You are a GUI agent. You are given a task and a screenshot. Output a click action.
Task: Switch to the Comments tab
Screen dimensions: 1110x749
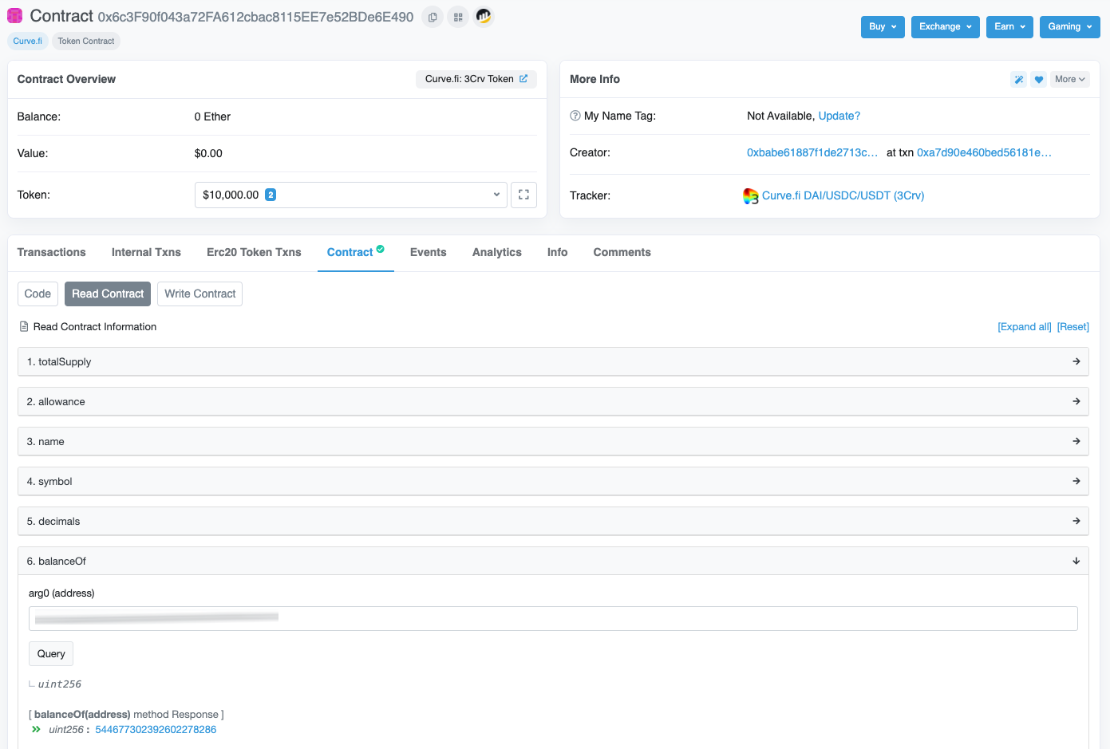pyautogui.click(x=622, y=252)
